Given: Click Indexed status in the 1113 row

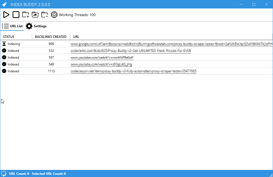Looking at the screenshot, I should pyautogui.click(x=13, y=71).
